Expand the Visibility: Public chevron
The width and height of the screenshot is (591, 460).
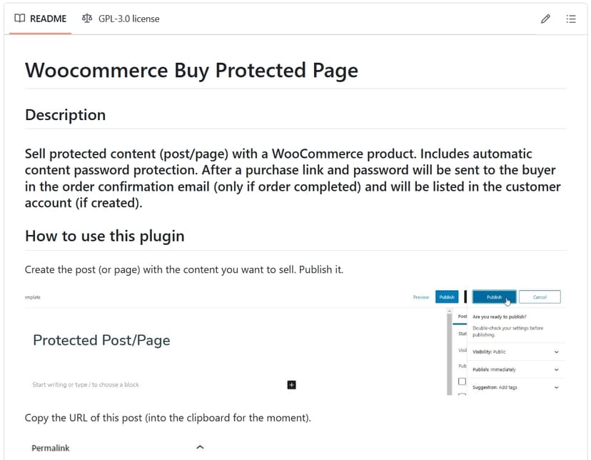coord(557,351)
